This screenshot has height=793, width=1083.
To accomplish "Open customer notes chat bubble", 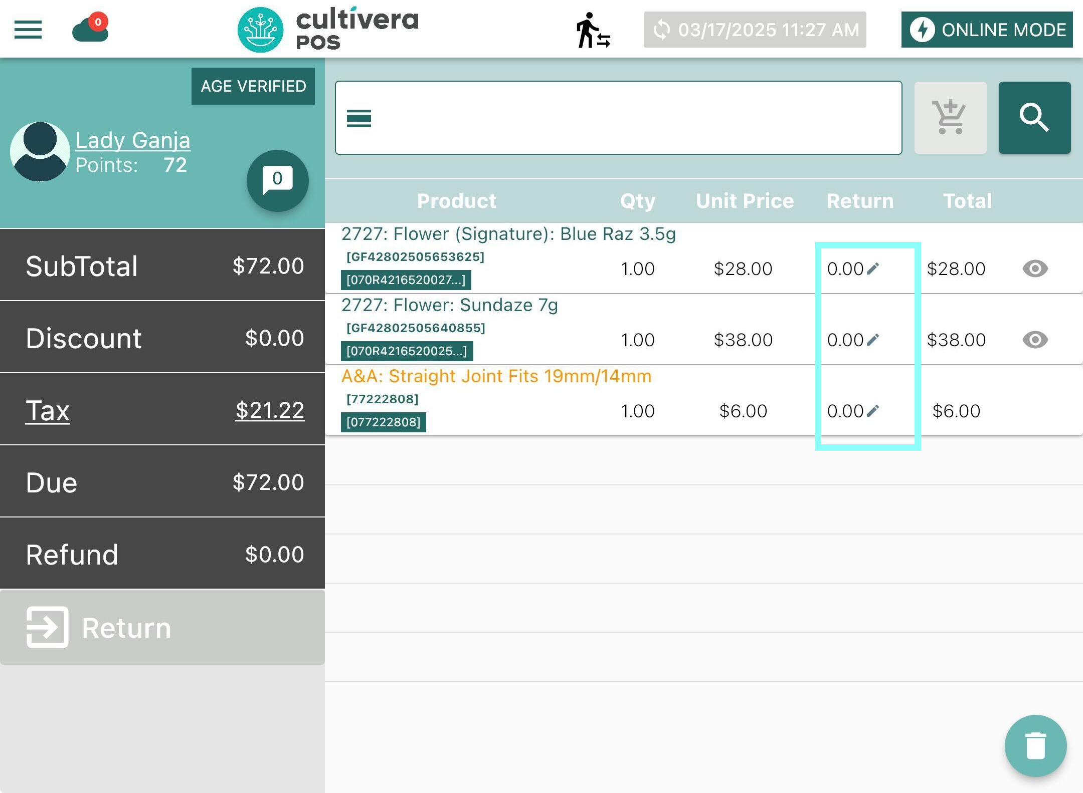I will [277, 180].
